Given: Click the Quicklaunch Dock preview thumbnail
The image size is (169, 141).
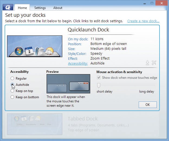Looking at the screenshot, I should 35,46.
